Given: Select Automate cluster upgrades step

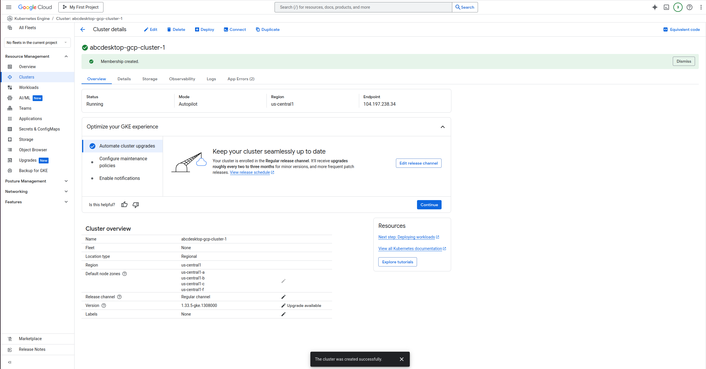Looking at the screenshot, I should click(x=123, y=146).
